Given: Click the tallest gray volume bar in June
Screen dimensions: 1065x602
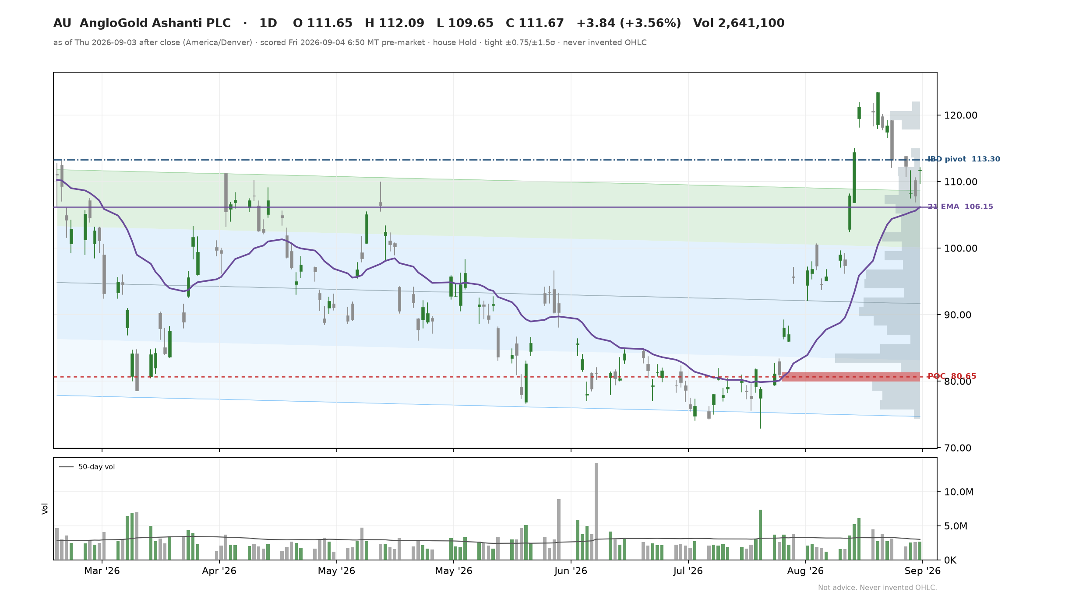Looking at the screenshot, I should click(596, 511).
